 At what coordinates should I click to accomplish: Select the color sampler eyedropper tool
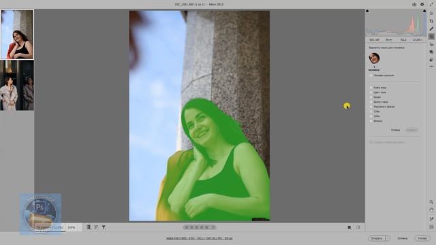(x=431, y=219)
